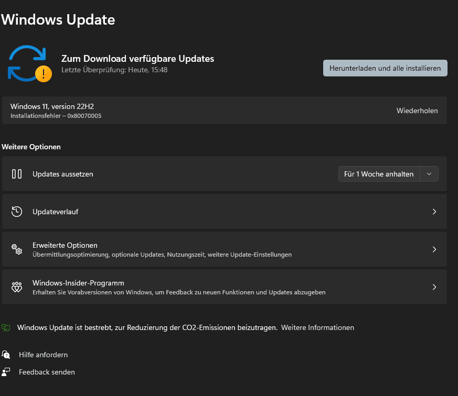Open the Feedback senden link
This screenshot has width=458, height=396.
click(47, 372)
